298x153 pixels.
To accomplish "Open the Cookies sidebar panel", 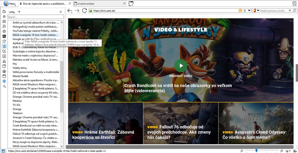I will [4, 31].
